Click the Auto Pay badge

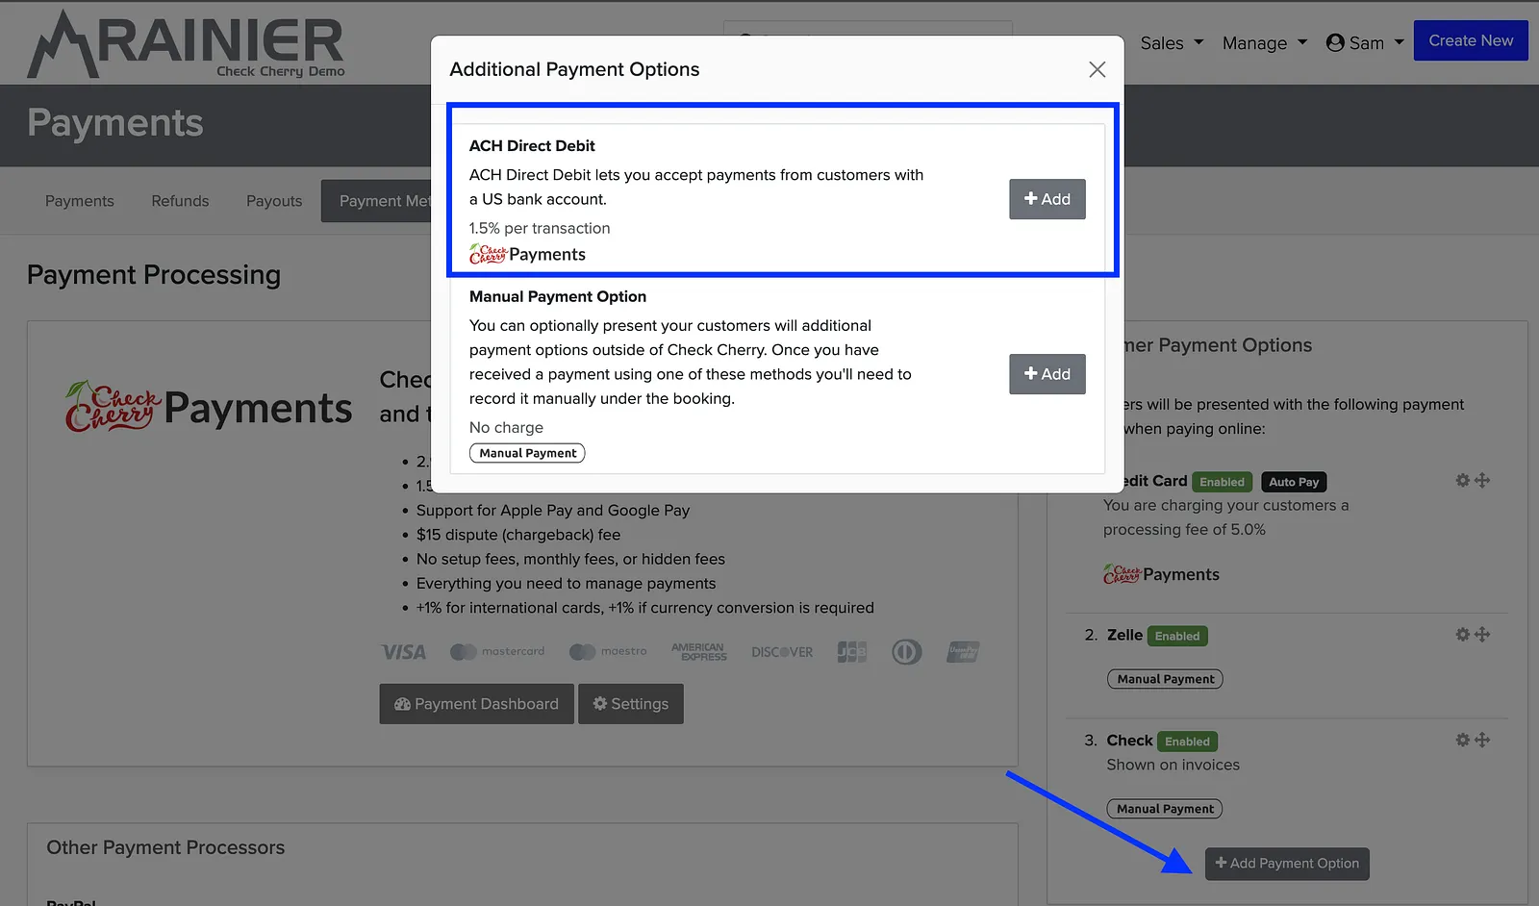pyautogui.click(x=1294, y=482)
